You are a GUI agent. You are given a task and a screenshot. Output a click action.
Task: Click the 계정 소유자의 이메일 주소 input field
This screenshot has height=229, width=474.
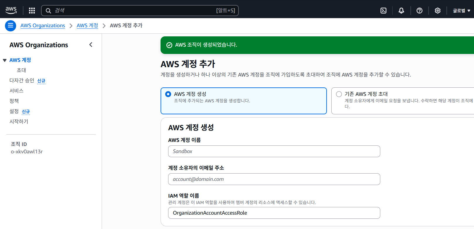274,179
